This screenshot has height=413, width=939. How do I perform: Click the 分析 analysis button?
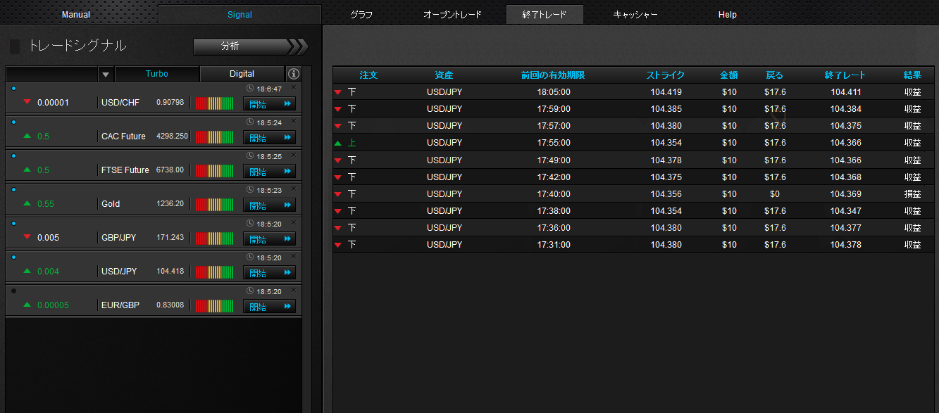click(x=242, y=46)
